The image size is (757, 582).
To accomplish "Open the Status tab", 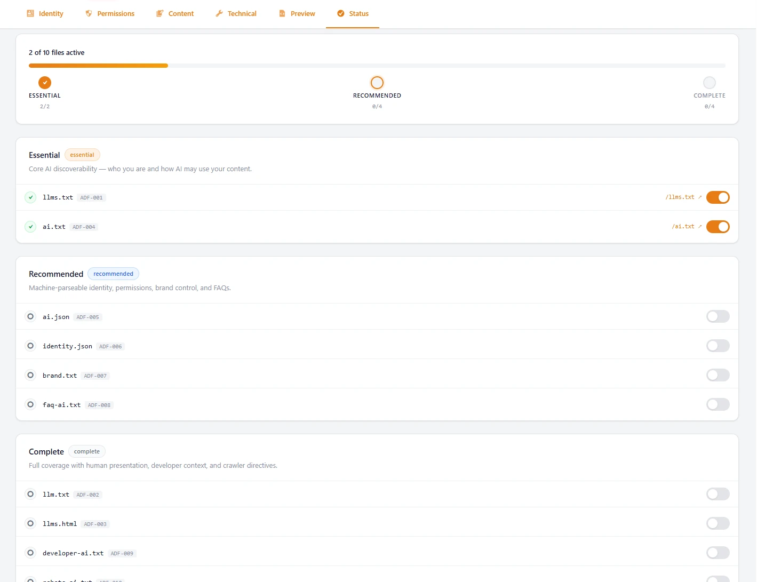I will 353,13.
